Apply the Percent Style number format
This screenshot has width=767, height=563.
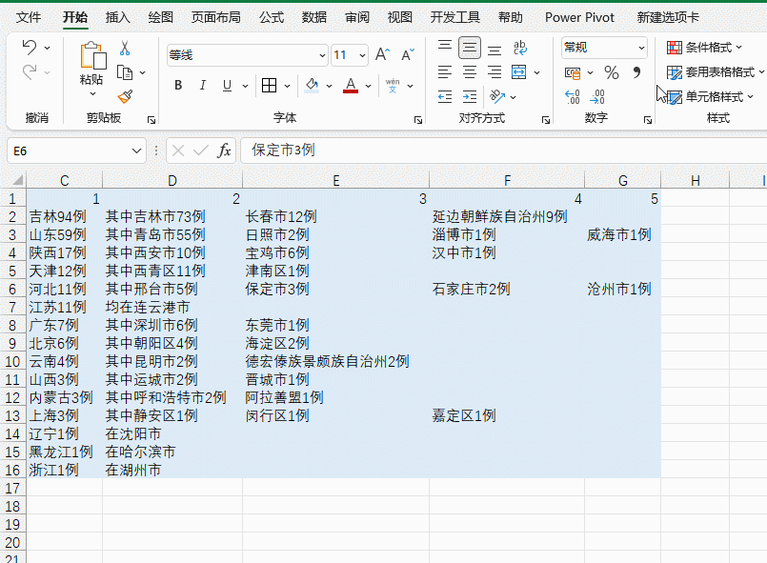click(610, 71)
